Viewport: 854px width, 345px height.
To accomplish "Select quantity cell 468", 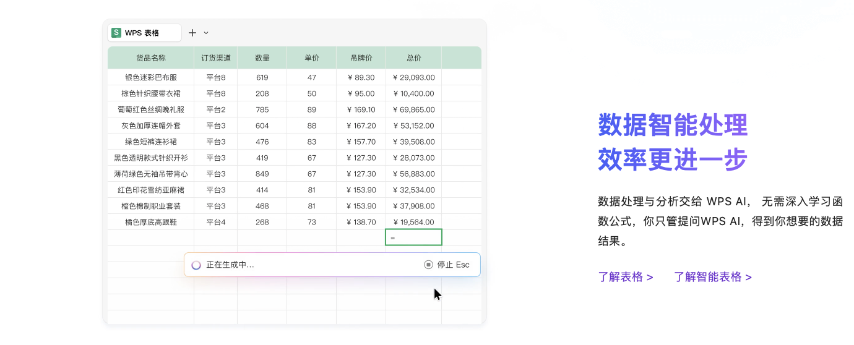I will pyautogui.click(x=262, y=206).
